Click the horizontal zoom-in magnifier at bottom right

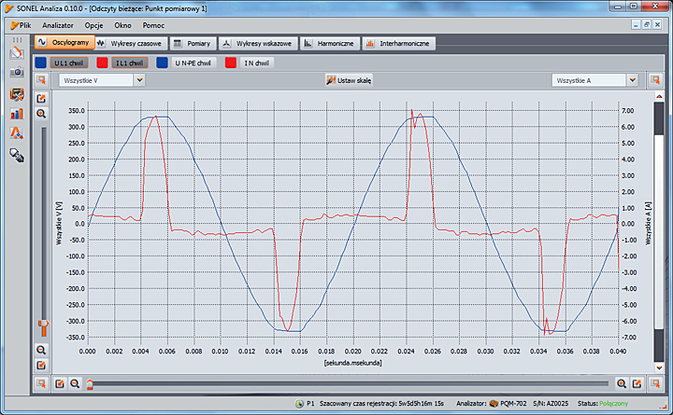tap(622, 383)
